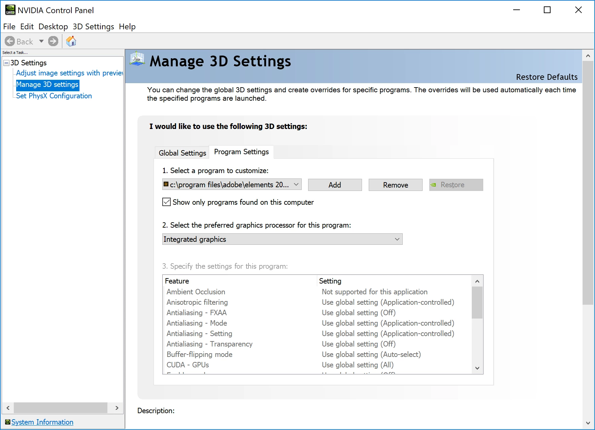Select the Program Settings tab

[241, 152]
